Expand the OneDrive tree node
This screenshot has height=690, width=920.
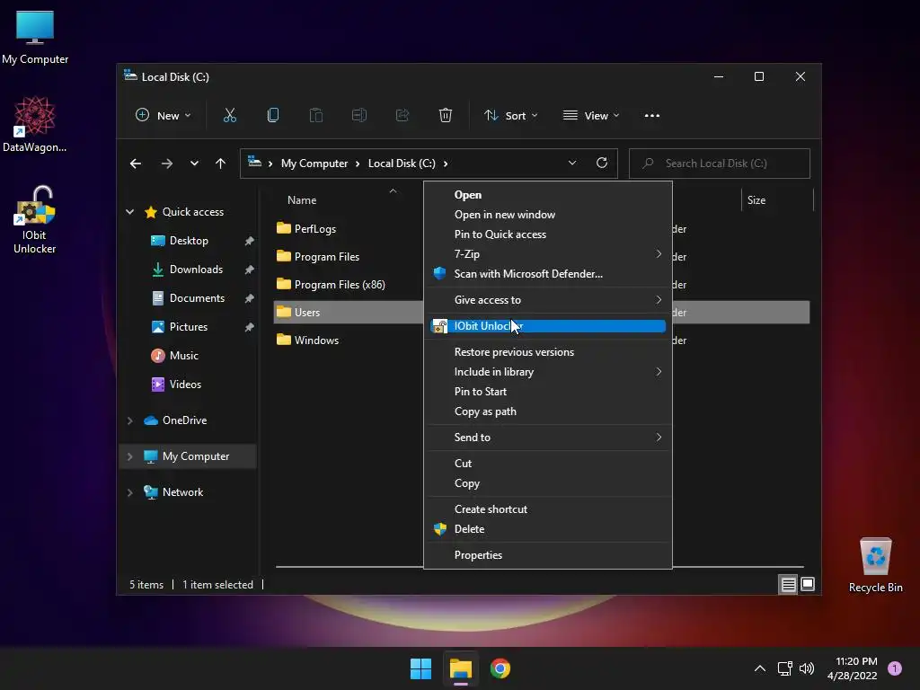coord(129,420)
